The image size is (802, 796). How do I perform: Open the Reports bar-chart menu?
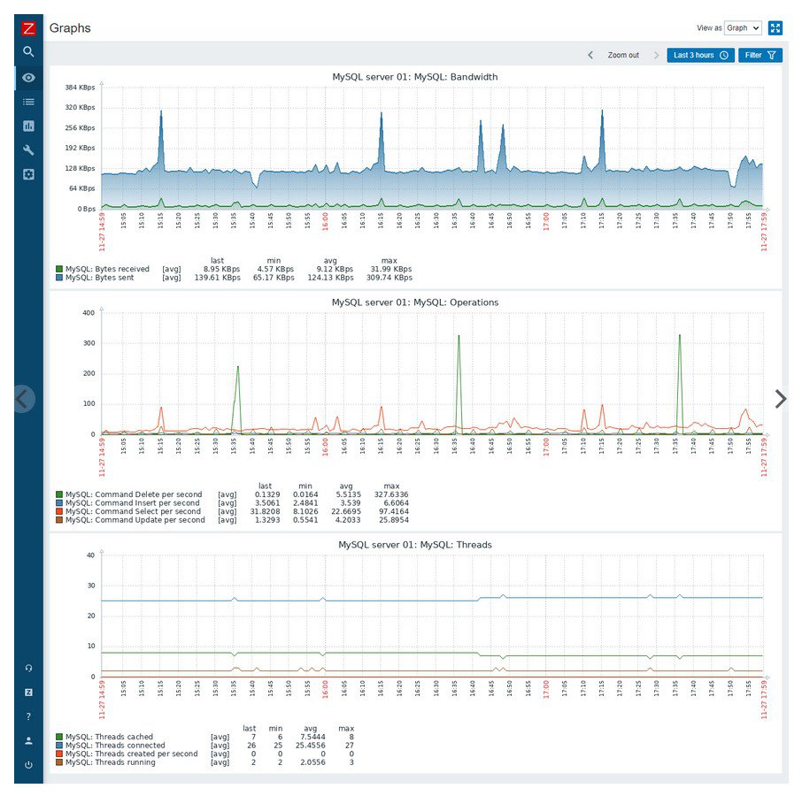[x=28, y=126]
